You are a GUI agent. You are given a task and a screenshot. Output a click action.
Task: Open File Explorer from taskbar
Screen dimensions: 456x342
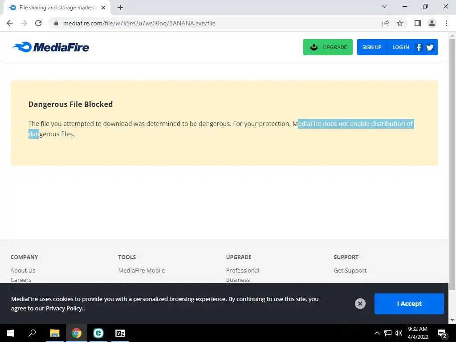tap(54, 333)
